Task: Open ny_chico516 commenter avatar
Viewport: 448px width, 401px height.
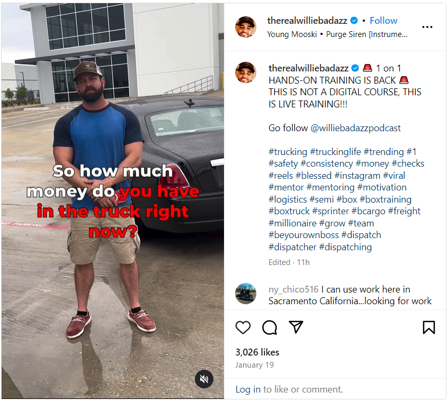Action: click(x=246, y=294)
